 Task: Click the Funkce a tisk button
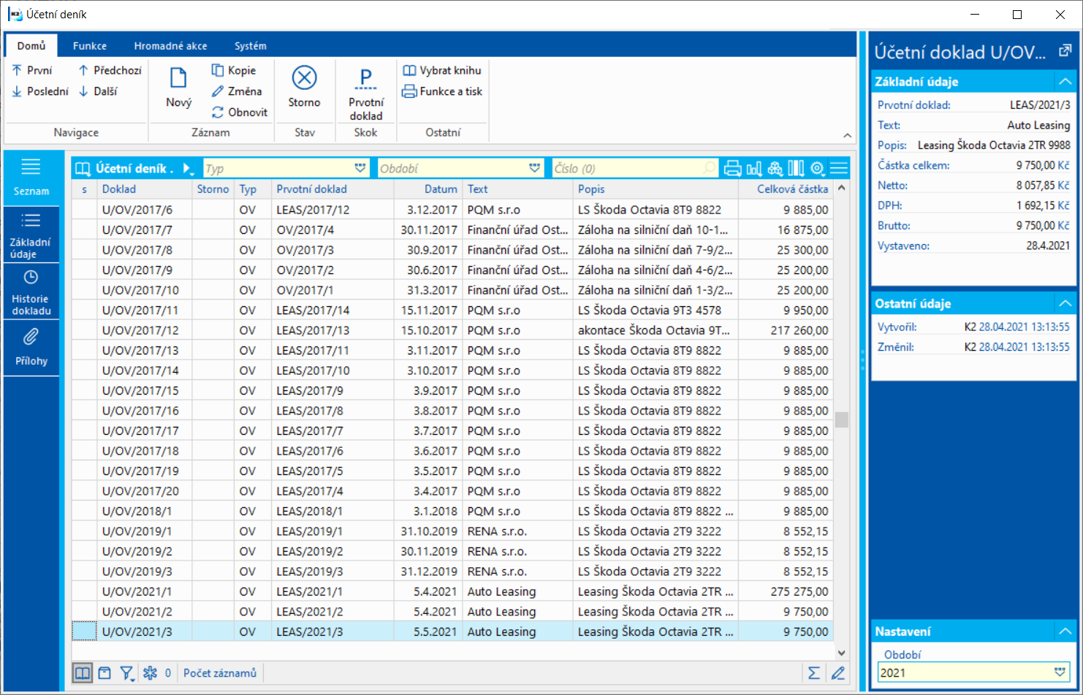tap(442, 91)
